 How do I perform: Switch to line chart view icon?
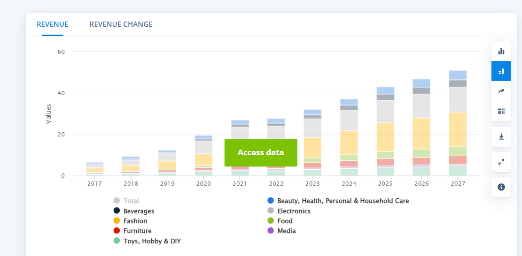501,91
